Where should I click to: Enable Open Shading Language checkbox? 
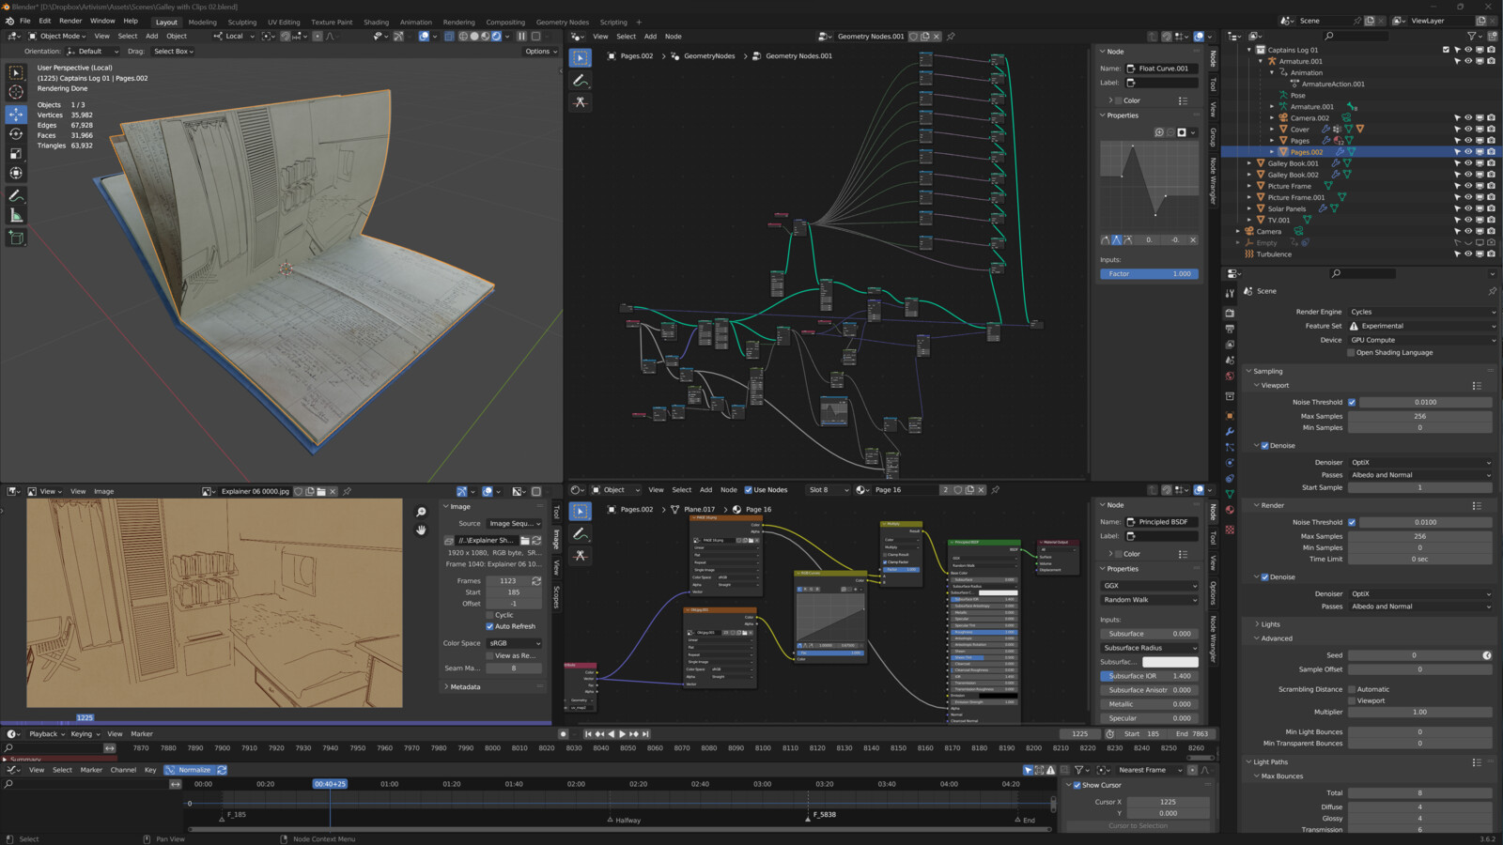tap(1351, 353)
